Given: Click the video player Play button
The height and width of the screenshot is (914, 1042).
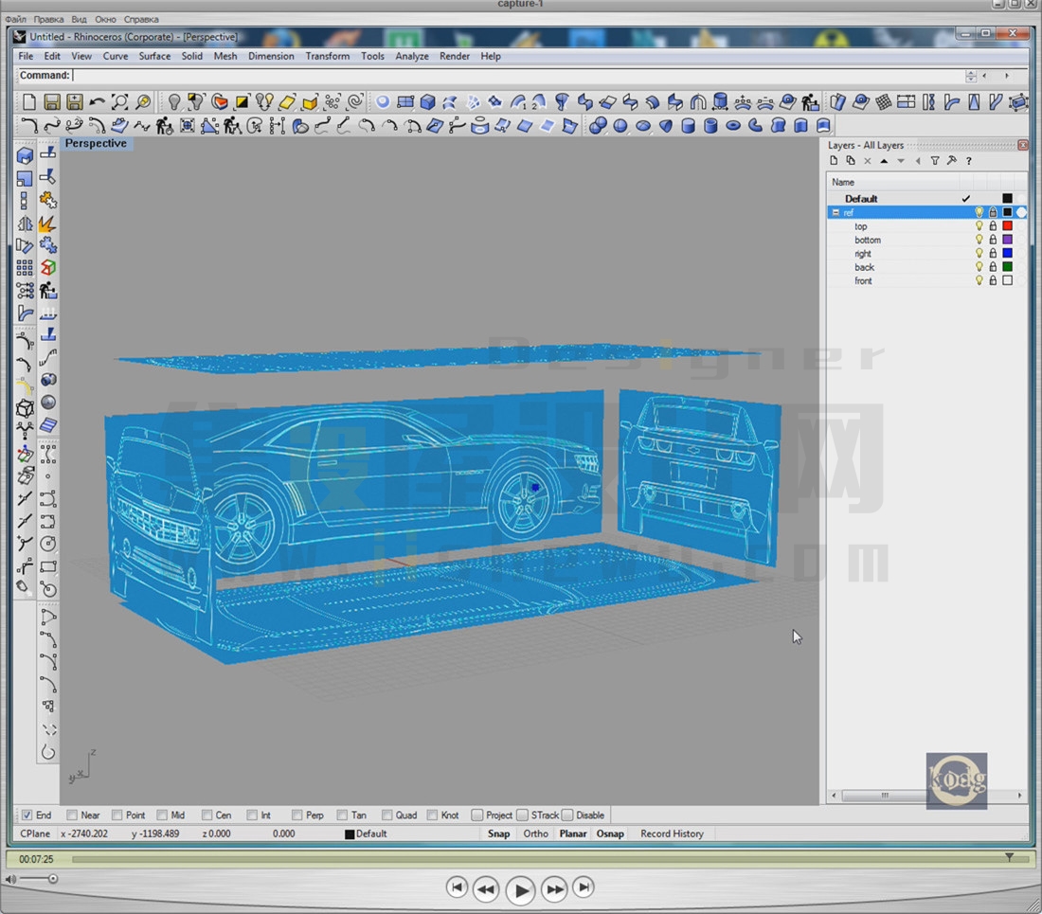Looking at the screenshot, I should click(520, 890).
